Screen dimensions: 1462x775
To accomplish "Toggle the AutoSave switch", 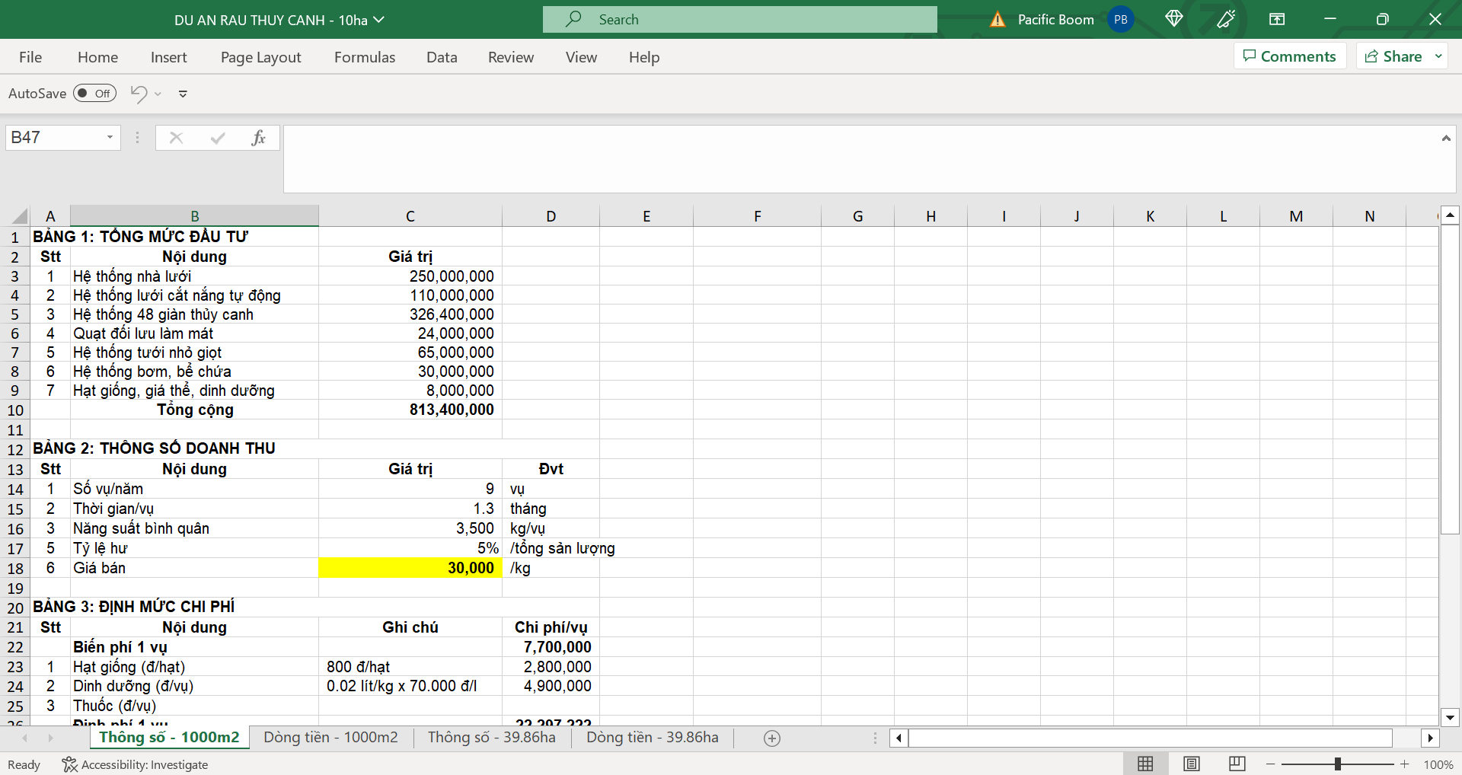I will (94, 94).
